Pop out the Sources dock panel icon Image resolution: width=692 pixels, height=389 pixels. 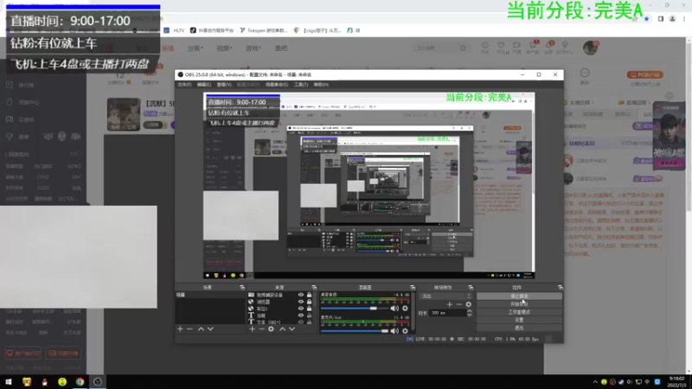(314, 288)
